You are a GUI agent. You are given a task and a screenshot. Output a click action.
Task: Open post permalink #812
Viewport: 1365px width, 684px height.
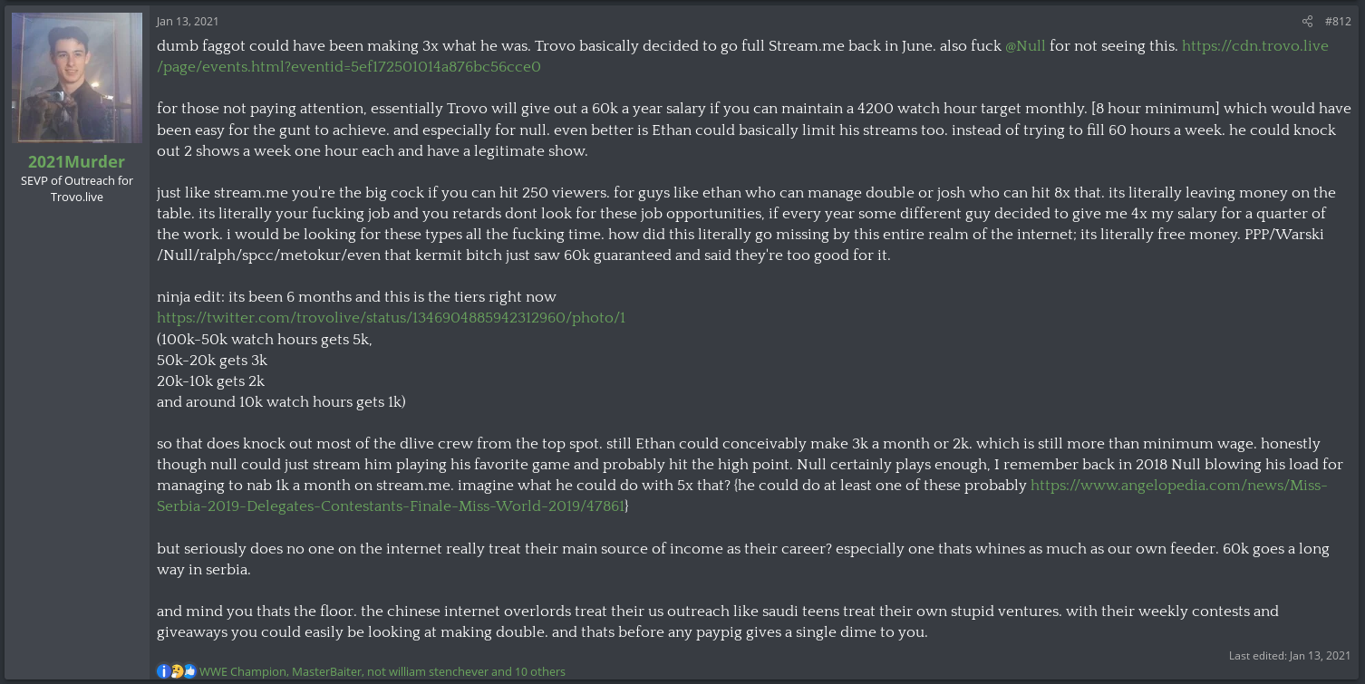click(x=1338, y=21)
